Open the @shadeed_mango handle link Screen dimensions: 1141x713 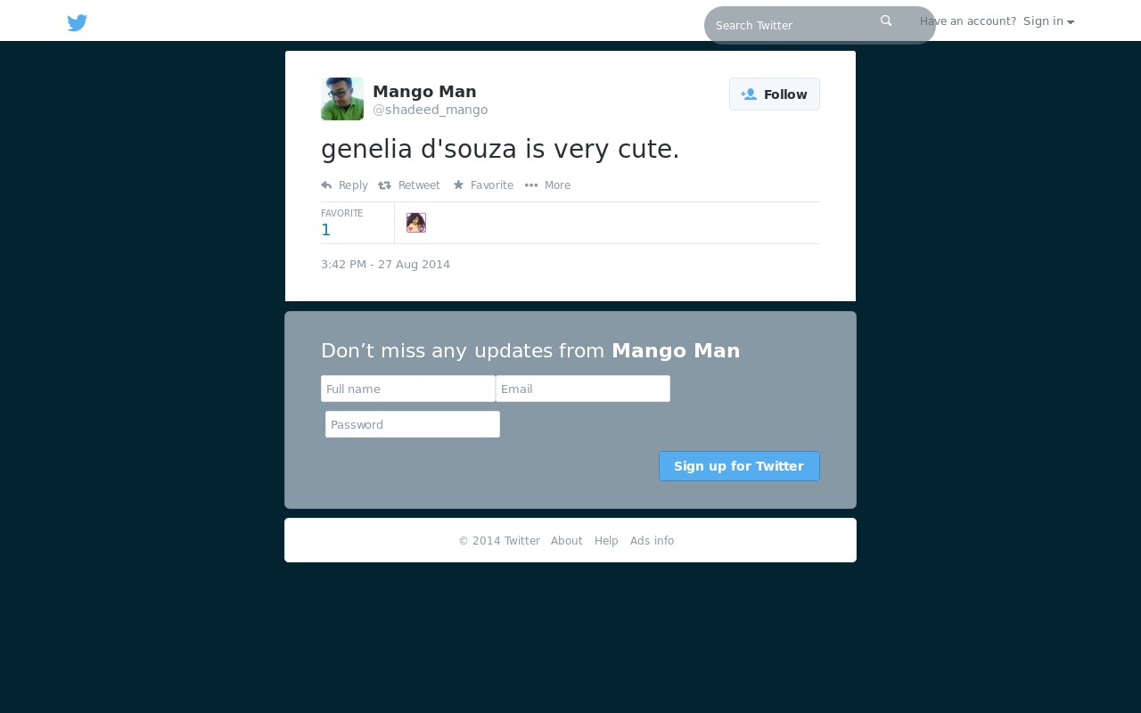point(430,110)
